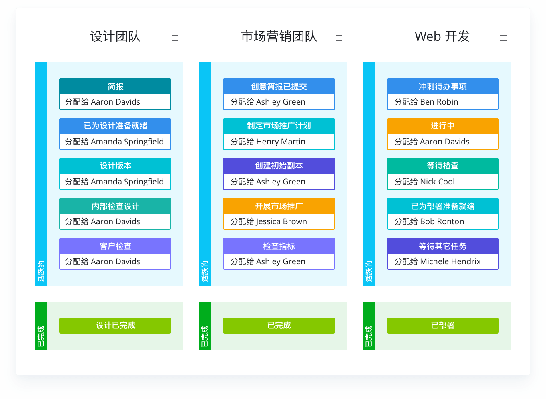This screenshot has height=399, width=546.
Task: Select the 设计版本 card header
Action: (115, 166)
